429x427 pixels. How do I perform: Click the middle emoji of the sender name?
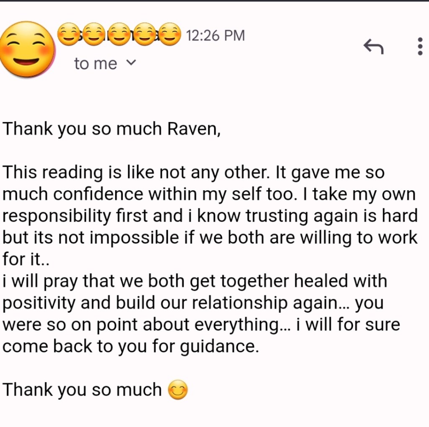119,34
